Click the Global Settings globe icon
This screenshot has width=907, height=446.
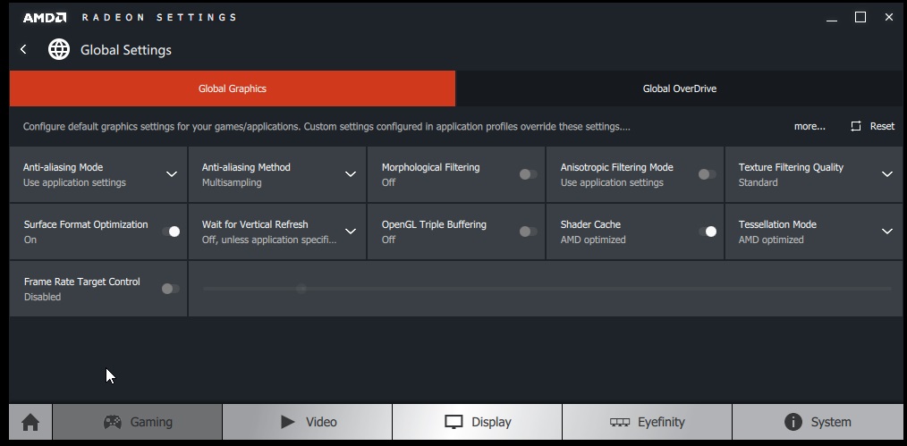coord(59,50)
